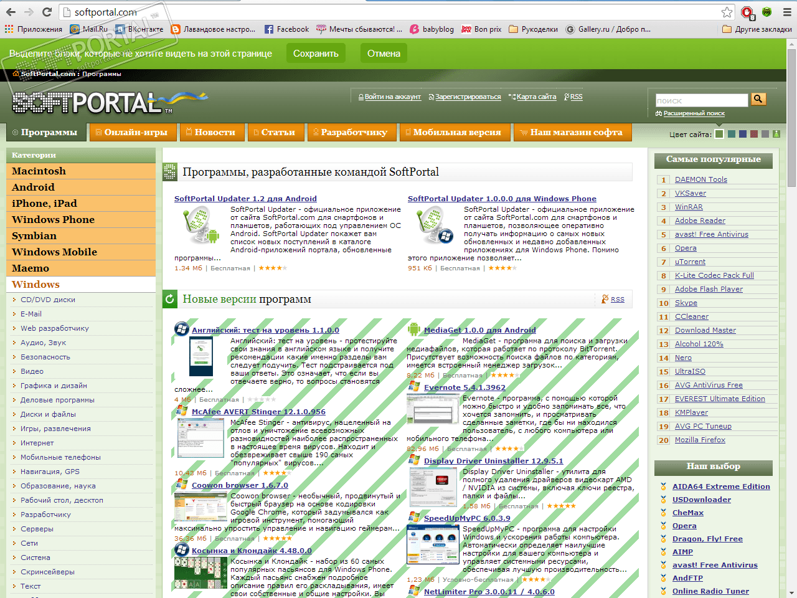Screen dimensions: 797x598
Task: Open the Chrome hamburger menu
Action: coord(786,12)
